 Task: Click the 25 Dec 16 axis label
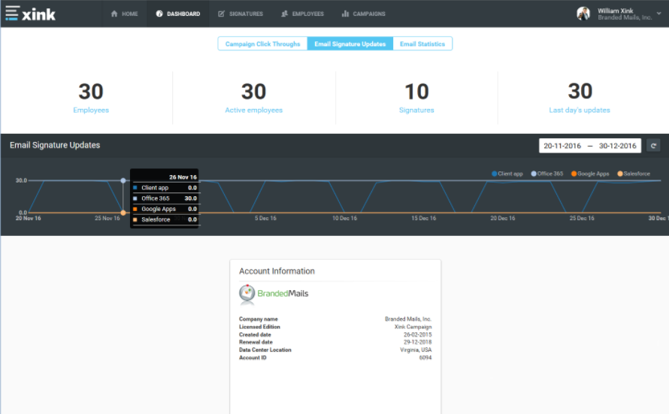point(582,219)
